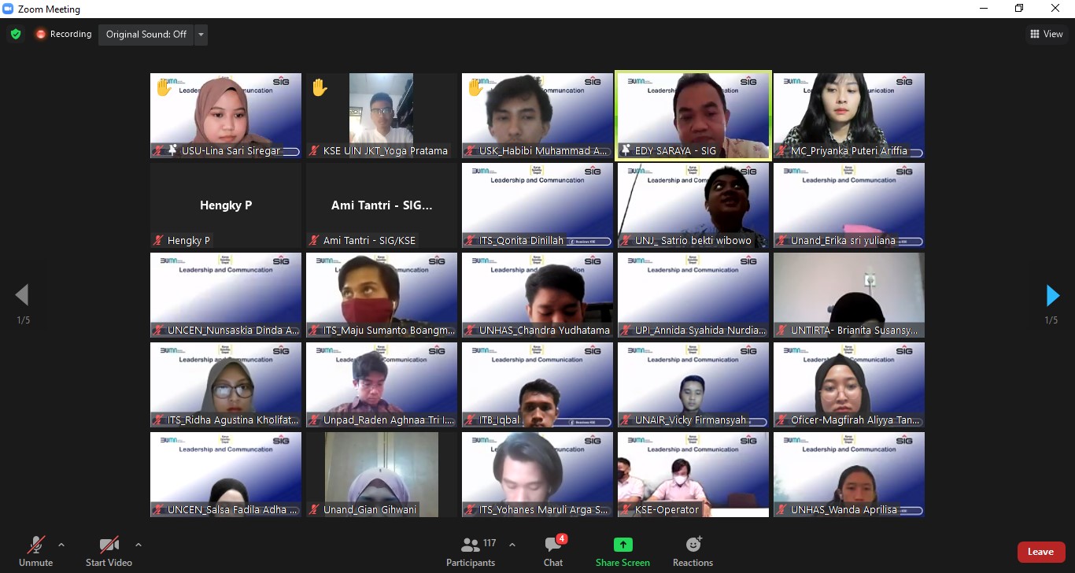
Task: Go to previous gallery page arrow
Action: tap(22, 296)
